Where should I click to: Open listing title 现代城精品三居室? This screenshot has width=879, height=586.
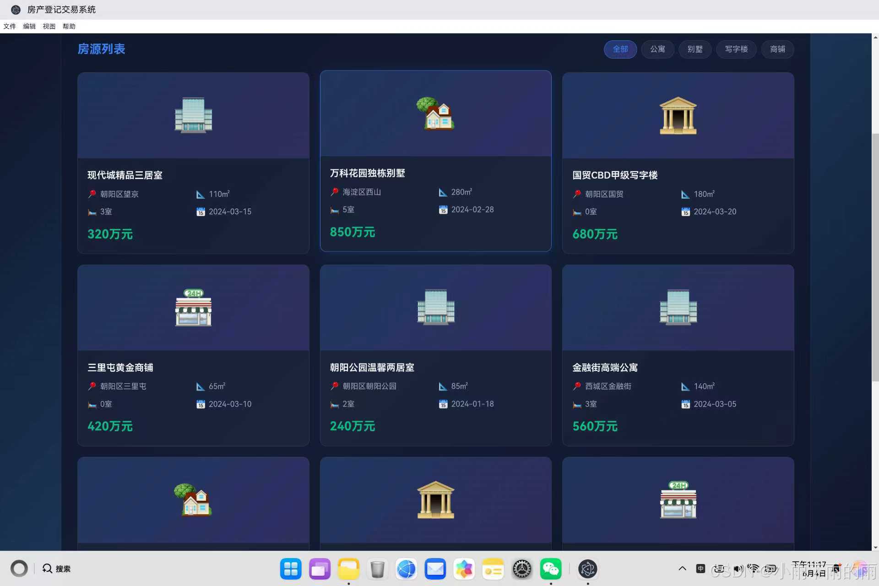(x=125, y=175)
